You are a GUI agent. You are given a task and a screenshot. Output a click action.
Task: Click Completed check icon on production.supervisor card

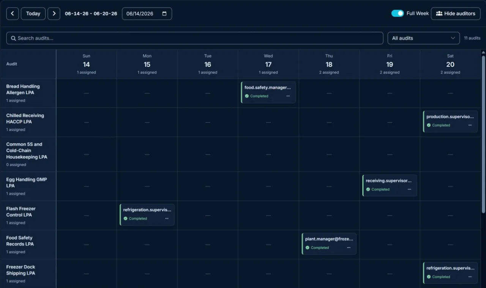point(429,125)
